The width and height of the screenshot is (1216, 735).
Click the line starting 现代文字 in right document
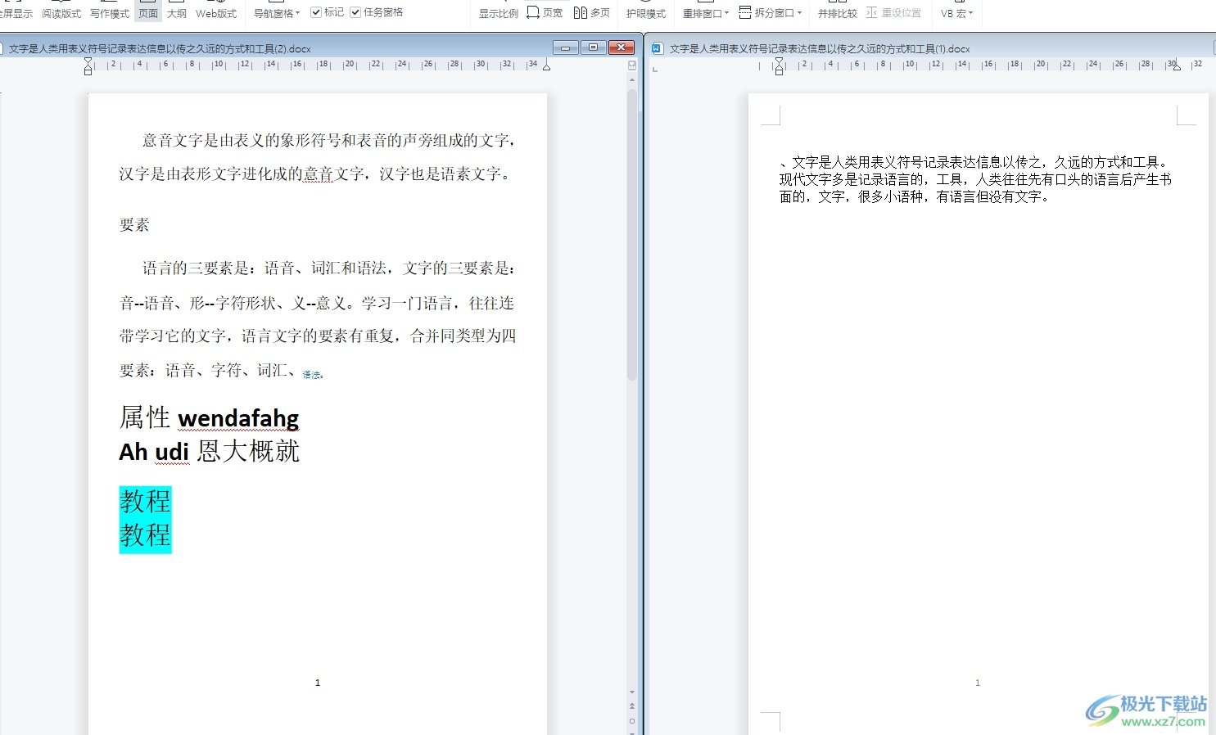[975, 179]
